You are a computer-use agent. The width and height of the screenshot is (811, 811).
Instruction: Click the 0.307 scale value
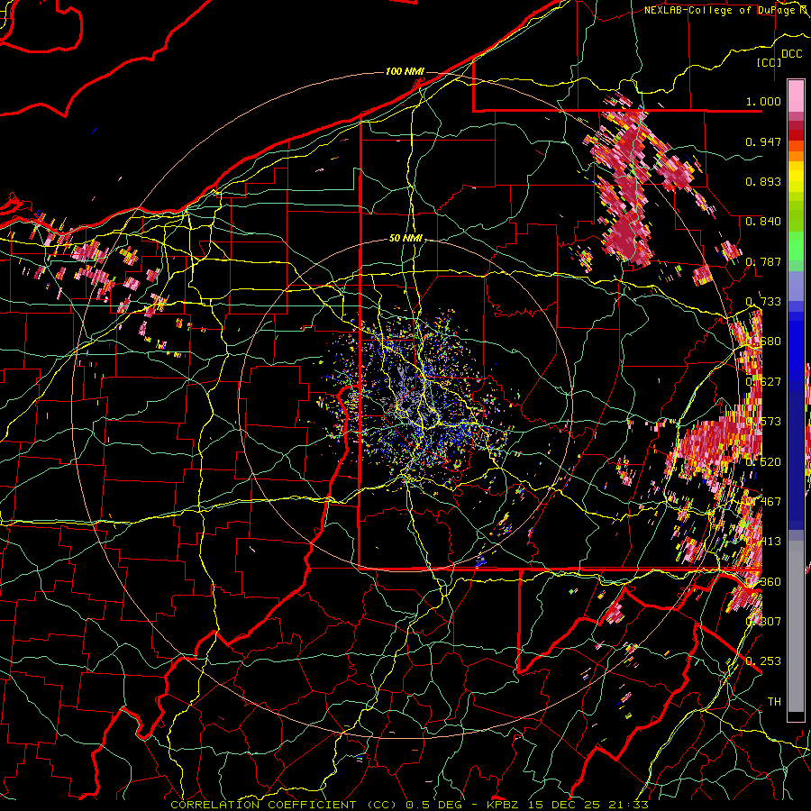click(x=763, y=621)
